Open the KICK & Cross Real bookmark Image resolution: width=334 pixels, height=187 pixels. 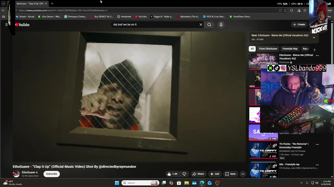pos(214,17)
